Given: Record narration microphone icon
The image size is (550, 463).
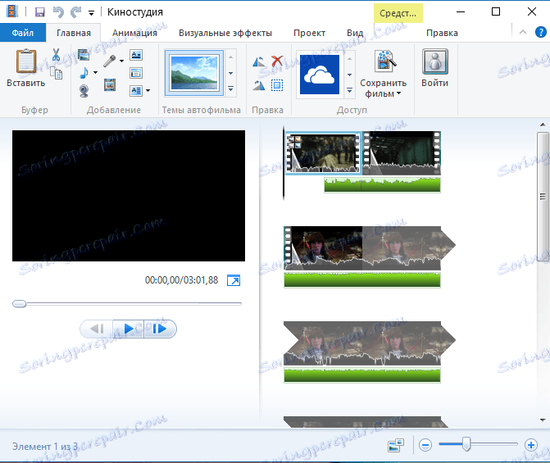Looking at the screenshot, I should (x=110, y=61).
